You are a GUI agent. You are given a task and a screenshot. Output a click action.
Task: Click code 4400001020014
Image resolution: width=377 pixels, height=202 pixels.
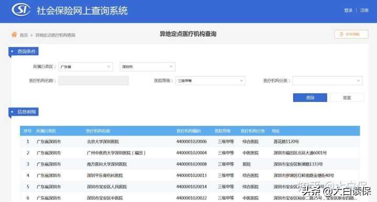(x=192, y=187)
